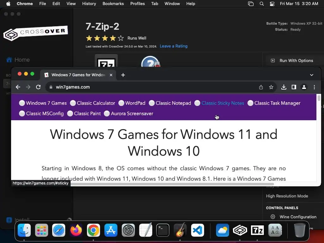Screen dimensions: 324x243
Task: Open Launchpad from the Dock
Action: click(41, 230)
